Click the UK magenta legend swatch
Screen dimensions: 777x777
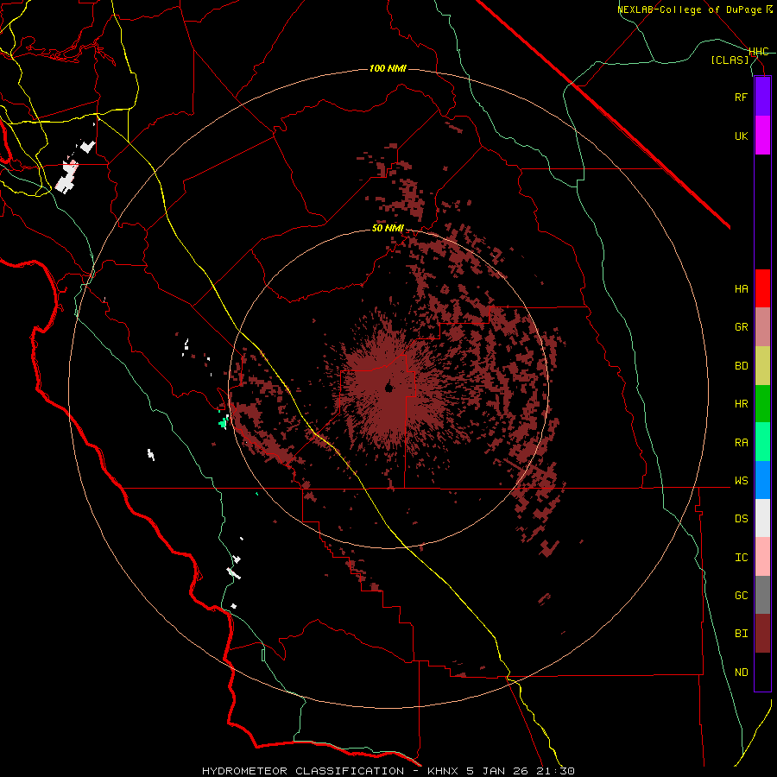coord(762,136)
